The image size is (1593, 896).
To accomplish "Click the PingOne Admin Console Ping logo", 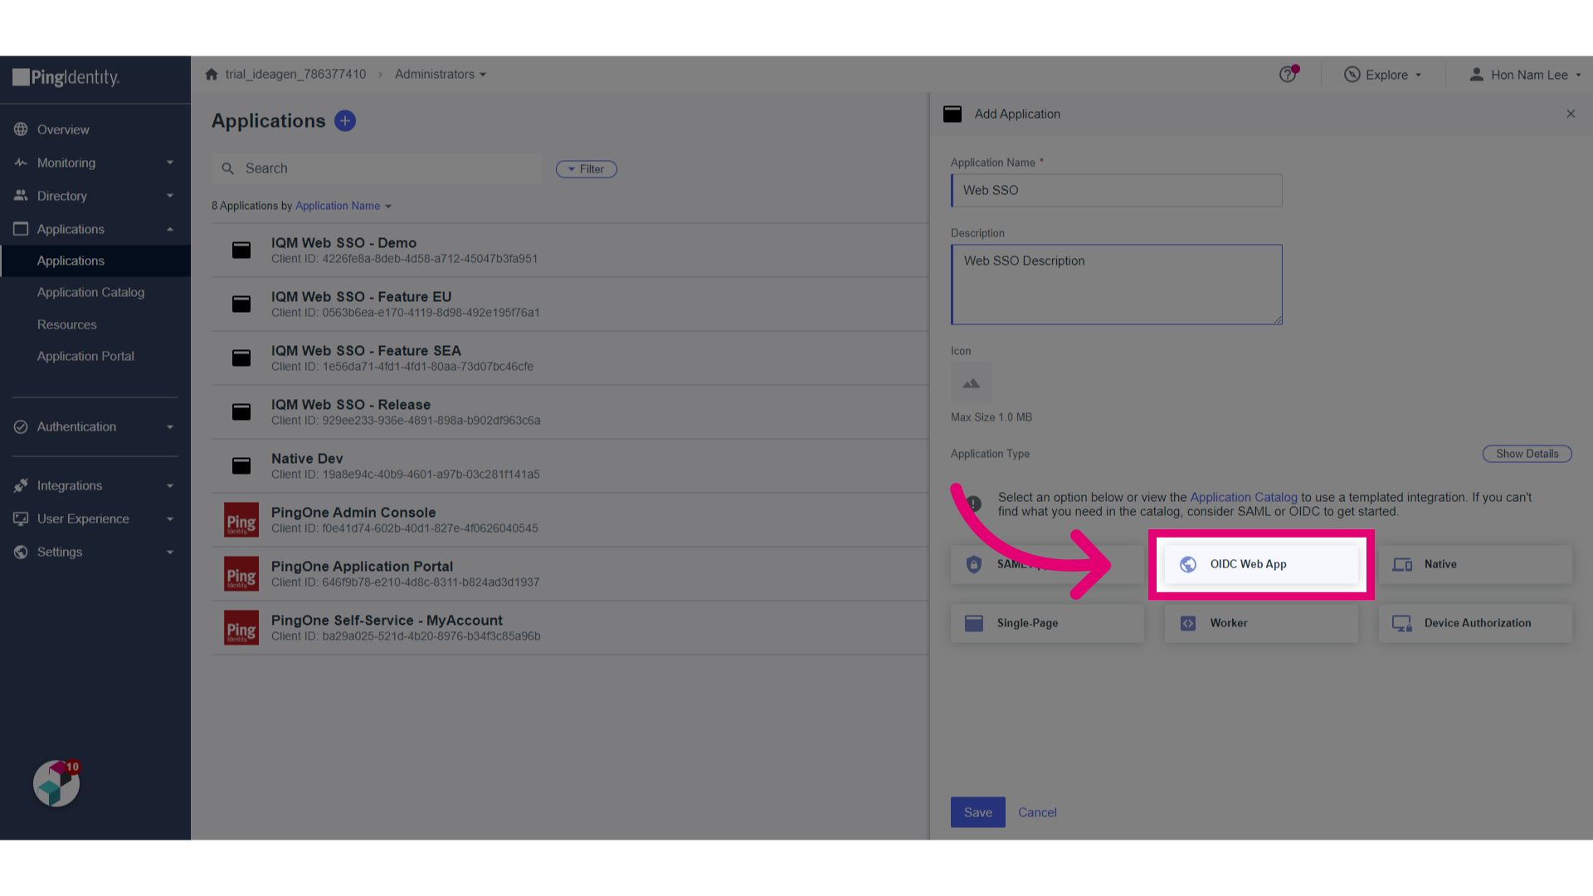I will coord(241,520).
